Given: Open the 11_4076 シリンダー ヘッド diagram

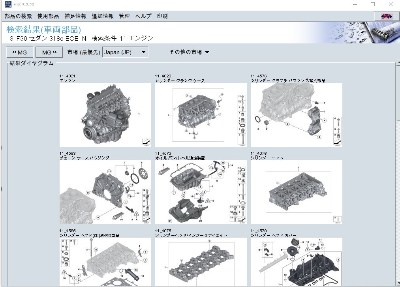Looking at the screenshot, I should coord(296,192).
